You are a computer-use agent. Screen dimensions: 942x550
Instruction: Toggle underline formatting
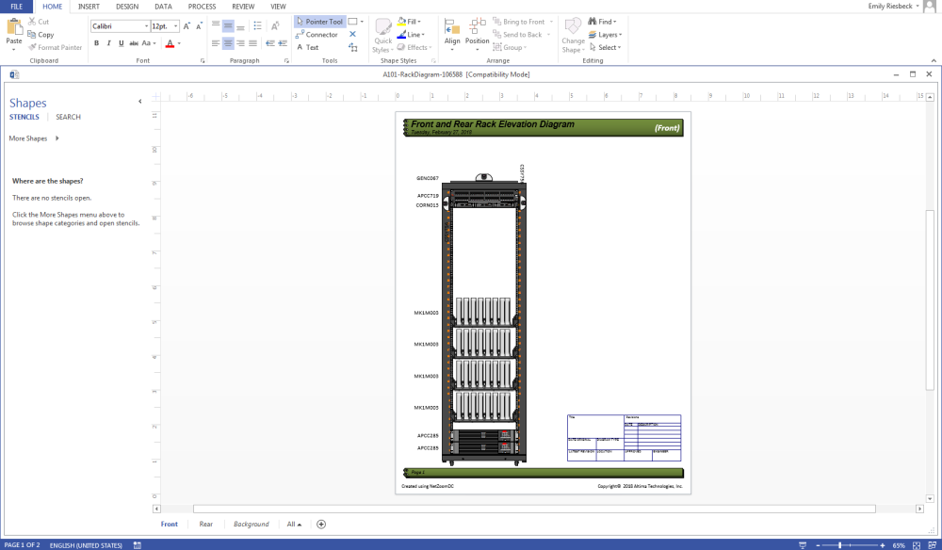click(120, 43)
